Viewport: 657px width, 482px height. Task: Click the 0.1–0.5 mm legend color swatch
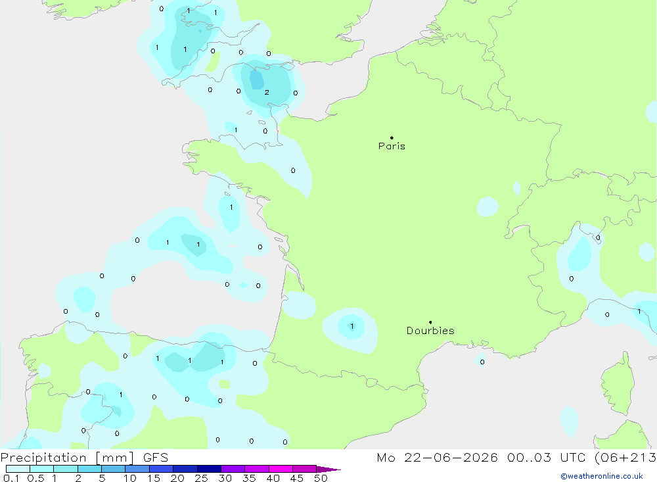18,469
